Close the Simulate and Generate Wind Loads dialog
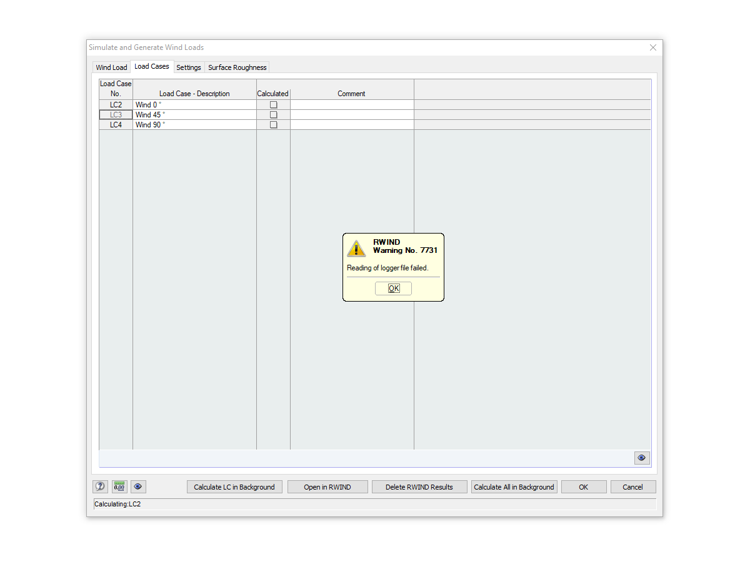Image resolution: width=750 pixels, height=562 pixels. pyautogui.click(x=653, y=47)
